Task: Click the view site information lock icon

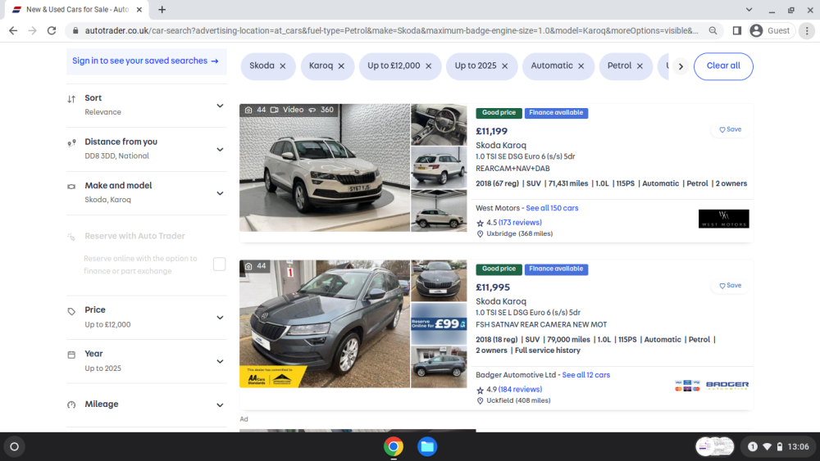Action: pyautogui.click(x=75, y=31)
